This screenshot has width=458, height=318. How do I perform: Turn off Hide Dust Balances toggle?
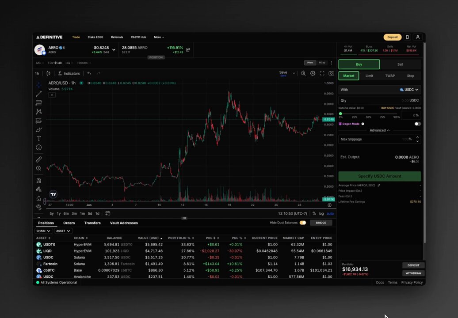click(x=302, y=223)
